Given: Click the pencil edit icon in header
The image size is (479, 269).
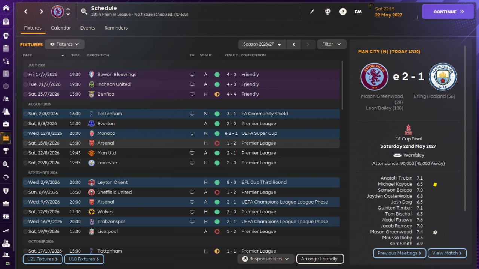Looking at the screenshot, I should [312, 12].
